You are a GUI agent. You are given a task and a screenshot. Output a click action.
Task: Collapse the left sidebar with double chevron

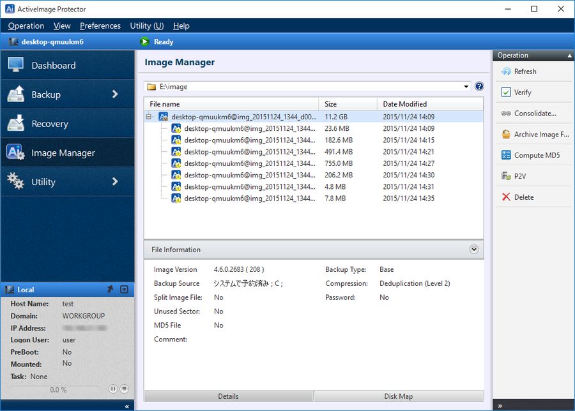[x=126, y=407]
